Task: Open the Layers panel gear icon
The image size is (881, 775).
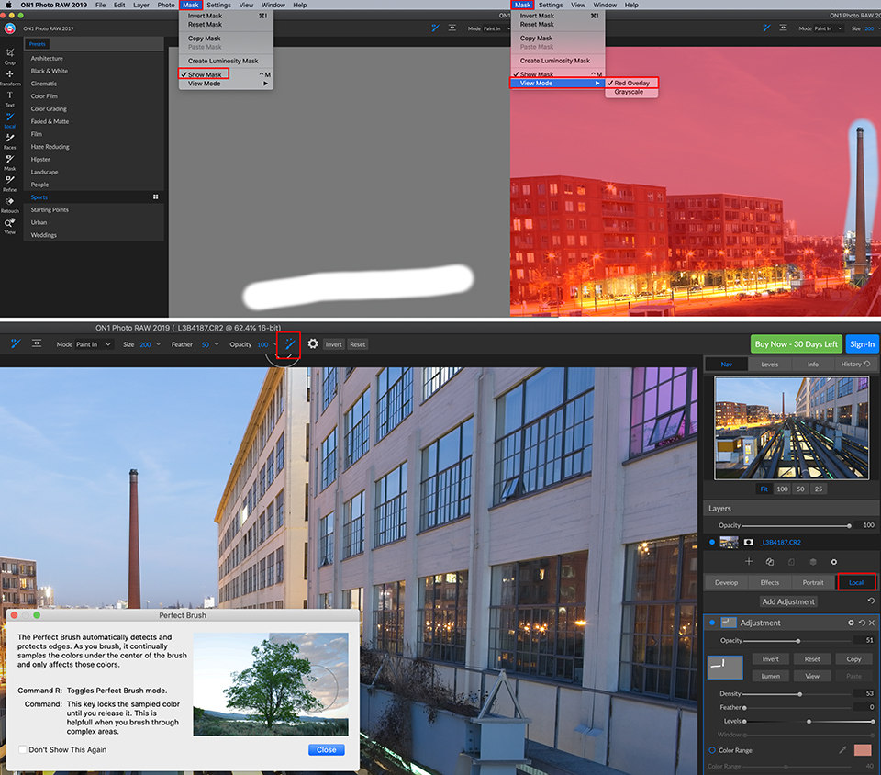Action: (834, 561)
